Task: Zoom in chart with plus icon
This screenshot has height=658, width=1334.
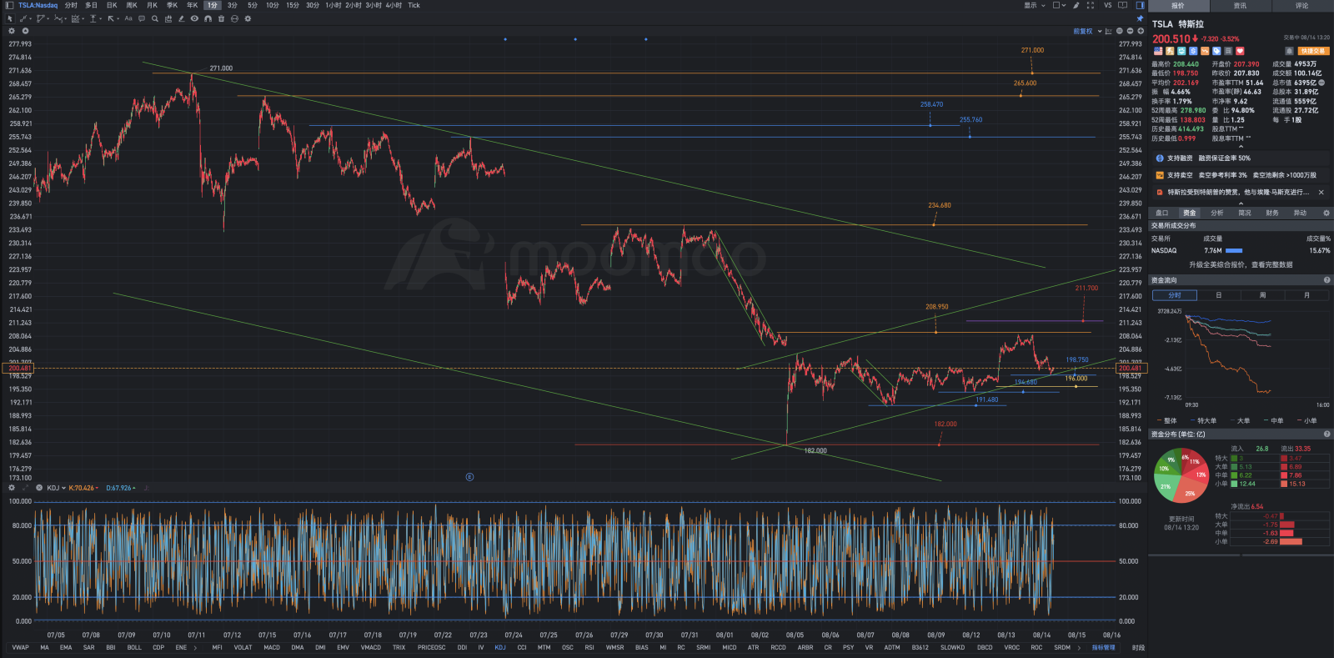Action: [x=1141, y=31]
